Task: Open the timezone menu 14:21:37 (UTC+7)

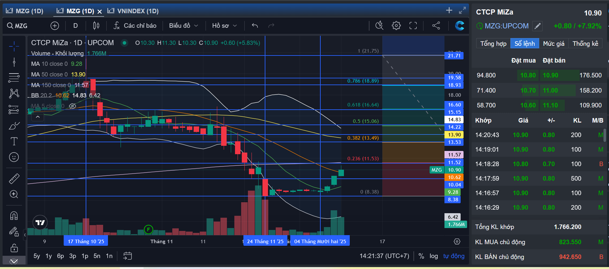Action: 384,256
